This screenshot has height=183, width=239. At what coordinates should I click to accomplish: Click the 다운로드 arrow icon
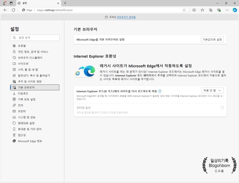tap(14, 93)
